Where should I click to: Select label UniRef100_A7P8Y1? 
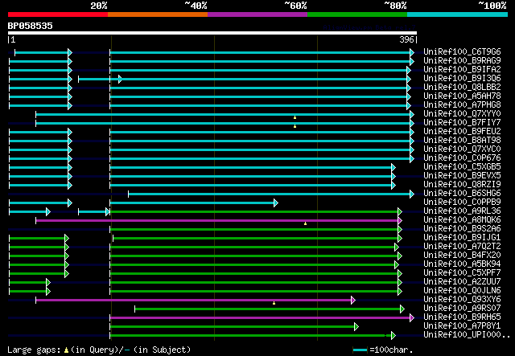click(462, 326)
